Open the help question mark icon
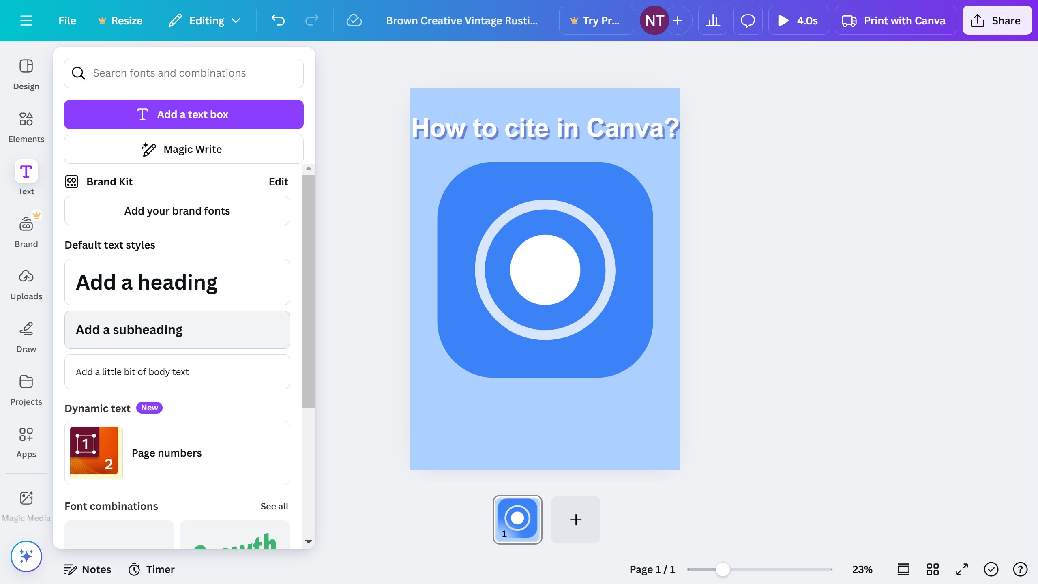Image resolution: width=1038 pixels, height=584 pixels. (x=1020, y=569)
